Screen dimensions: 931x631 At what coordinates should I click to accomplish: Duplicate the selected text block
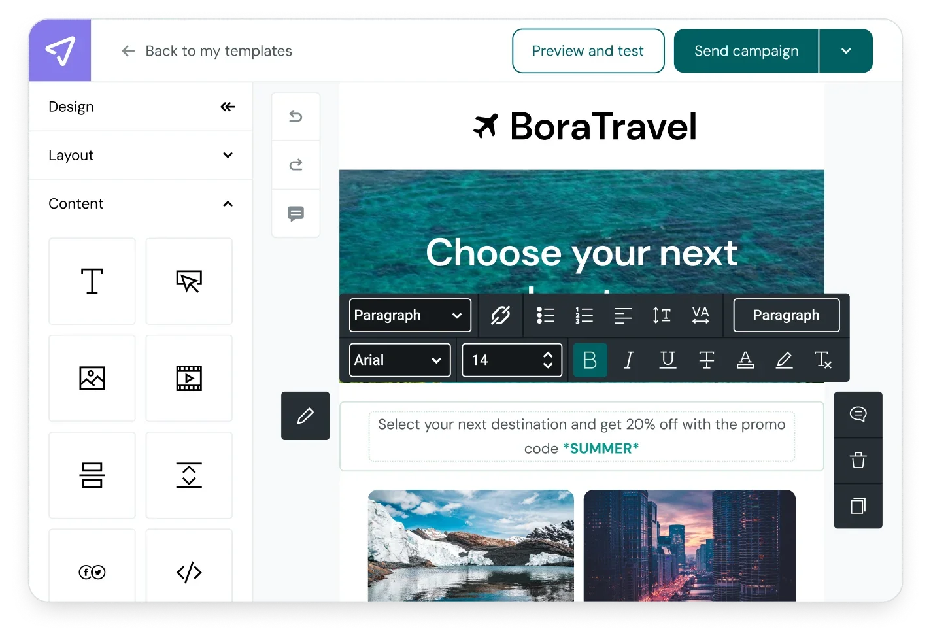point(858,507)
